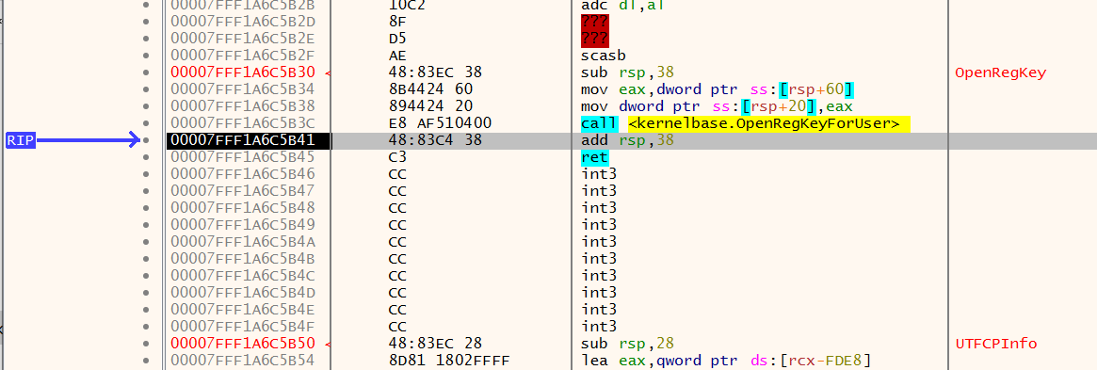Click the sub rsp,28 instruction

coord(627,344)
